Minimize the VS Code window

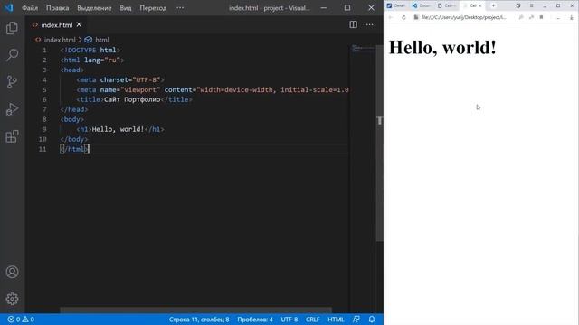tap(324, 8)
